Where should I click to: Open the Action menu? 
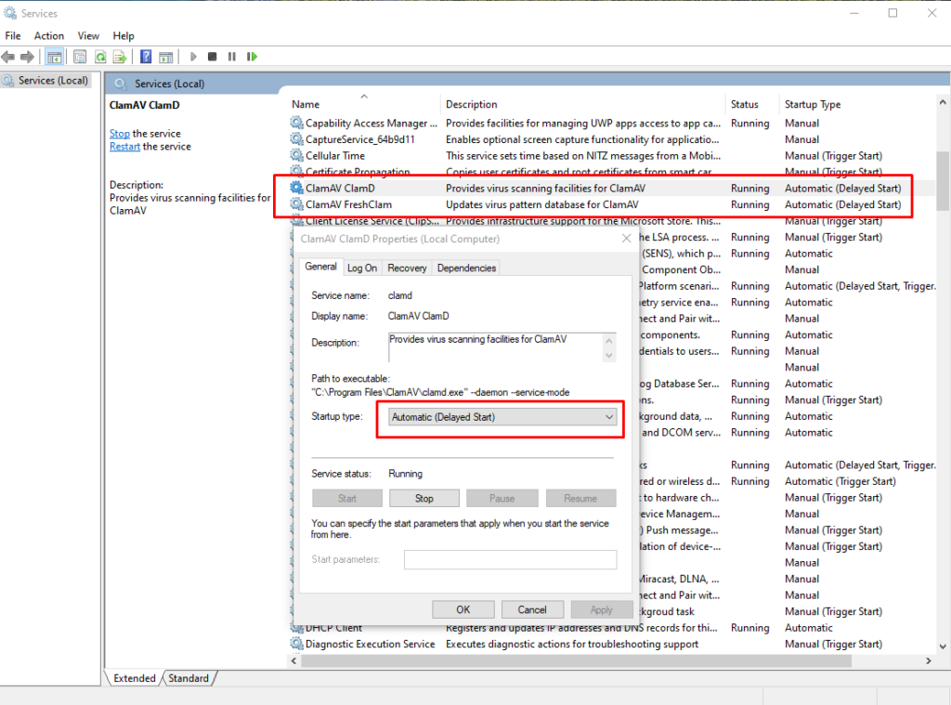tap(48, 35)
